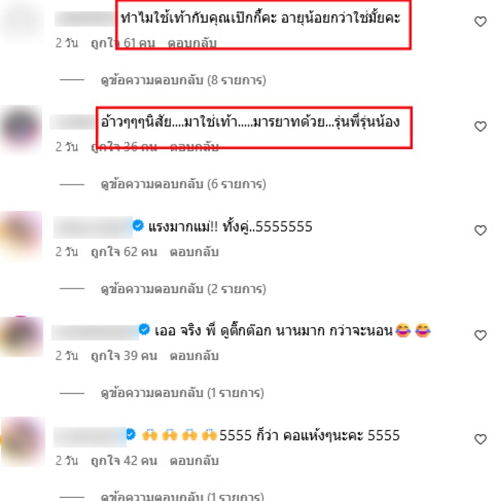View the 42 likes list
This screenshot has width=495, height=501.
pyautogui.click(x=124, y=461)
